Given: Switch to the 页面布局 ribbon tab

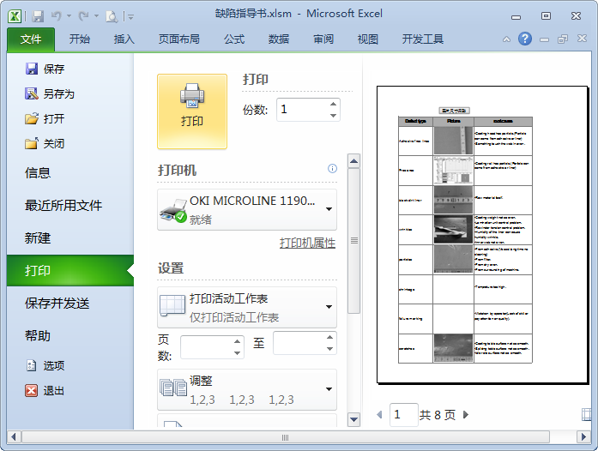Looking at the screenshot, I should point(178,39).
